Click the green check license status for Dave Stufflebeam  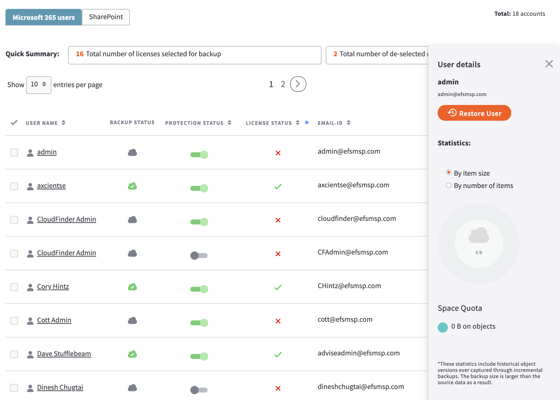(278, 355)
